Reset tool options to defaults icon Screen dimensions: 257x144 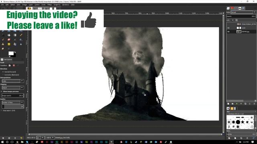pos(21,138)
